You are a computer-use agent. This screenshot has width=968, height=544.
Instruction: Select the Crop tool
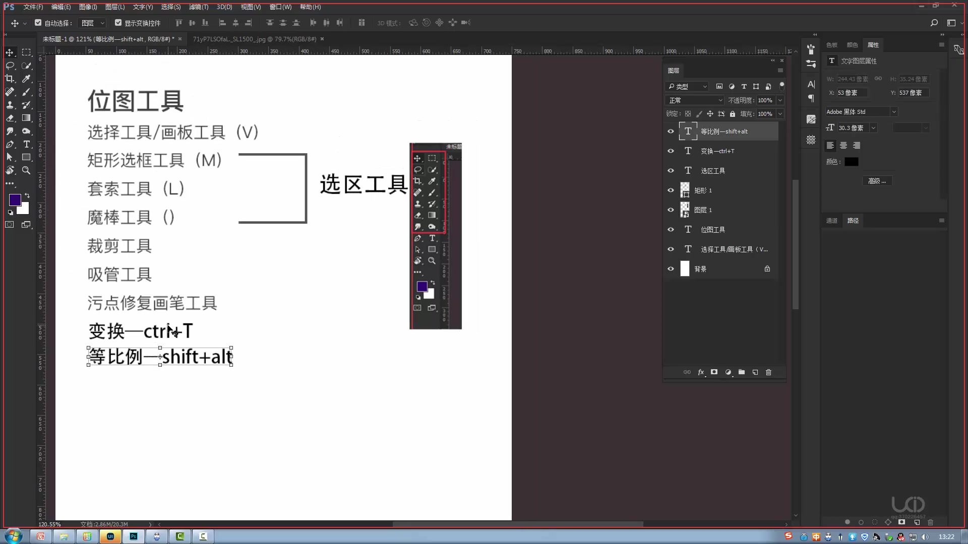point(10,79)
